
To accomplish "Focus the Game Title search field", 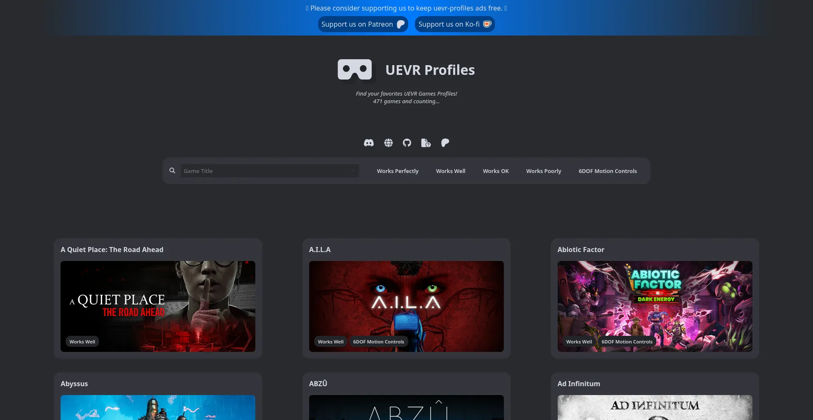I will tap(270, 171).
